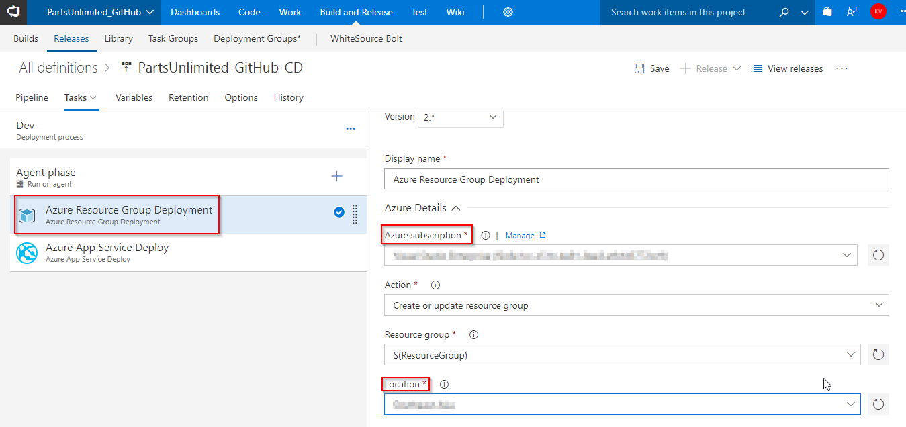Image resolution: width=906 pixels, height=427 pixels.
Task: Open the Test menu
Action: pyautogui.click(x=420, y=12)
